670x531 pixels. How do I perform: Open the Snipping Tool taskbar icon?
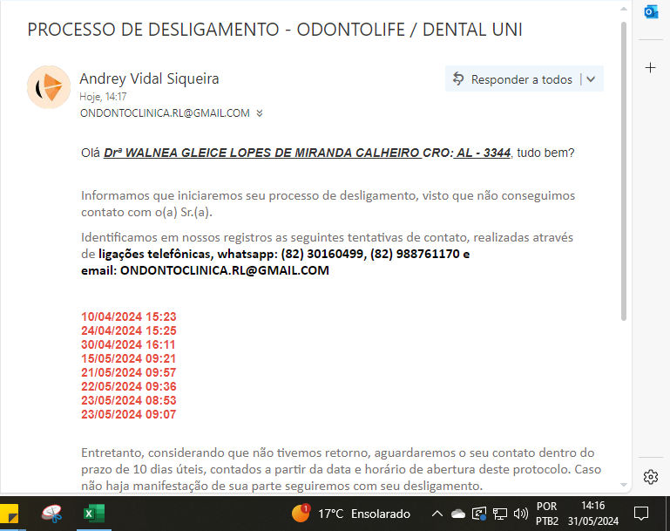[x=51, y=514]
